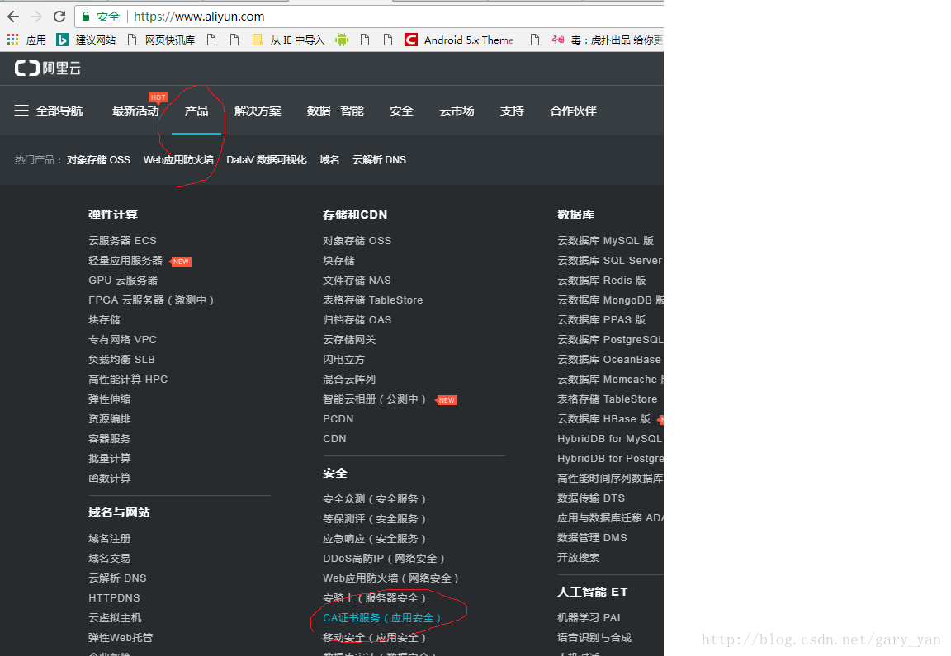The height and width of the screenshot is (656, 951).
Task: Open 表格存储 TableStore under 存储和CDN
Action: pyautogui.click(x=373, y=300)
